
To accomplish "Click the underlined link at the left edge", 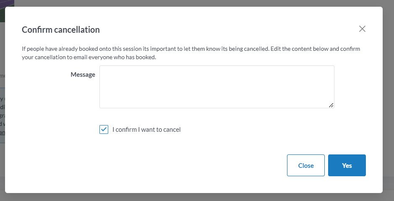I will click(2, 133).
